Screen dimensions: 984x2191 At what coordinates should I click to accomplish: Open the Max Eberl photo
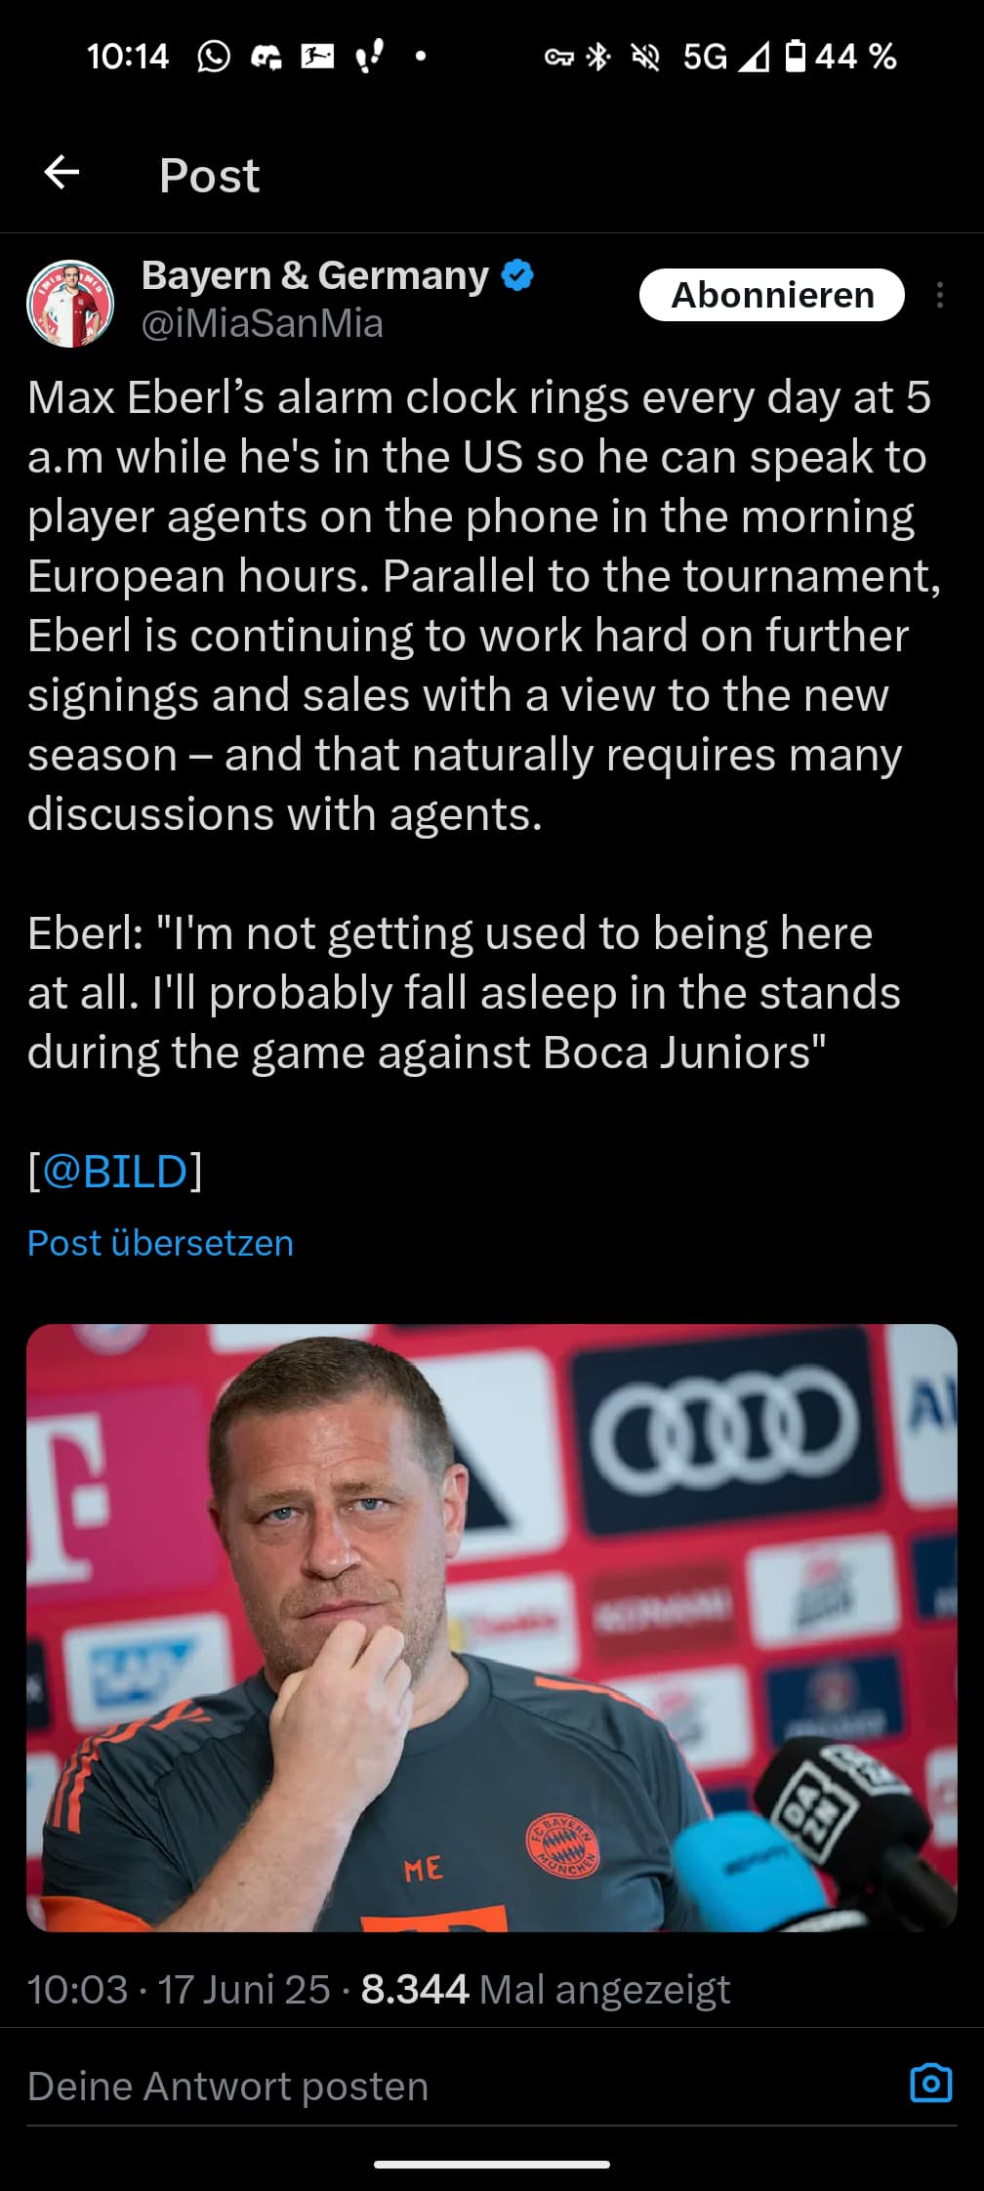(492, 1627)
